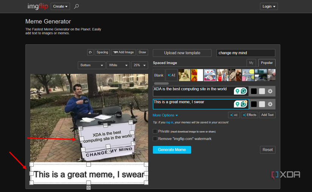Expand More Options
Screen dimensions: 312x192
tap(165, 115)
